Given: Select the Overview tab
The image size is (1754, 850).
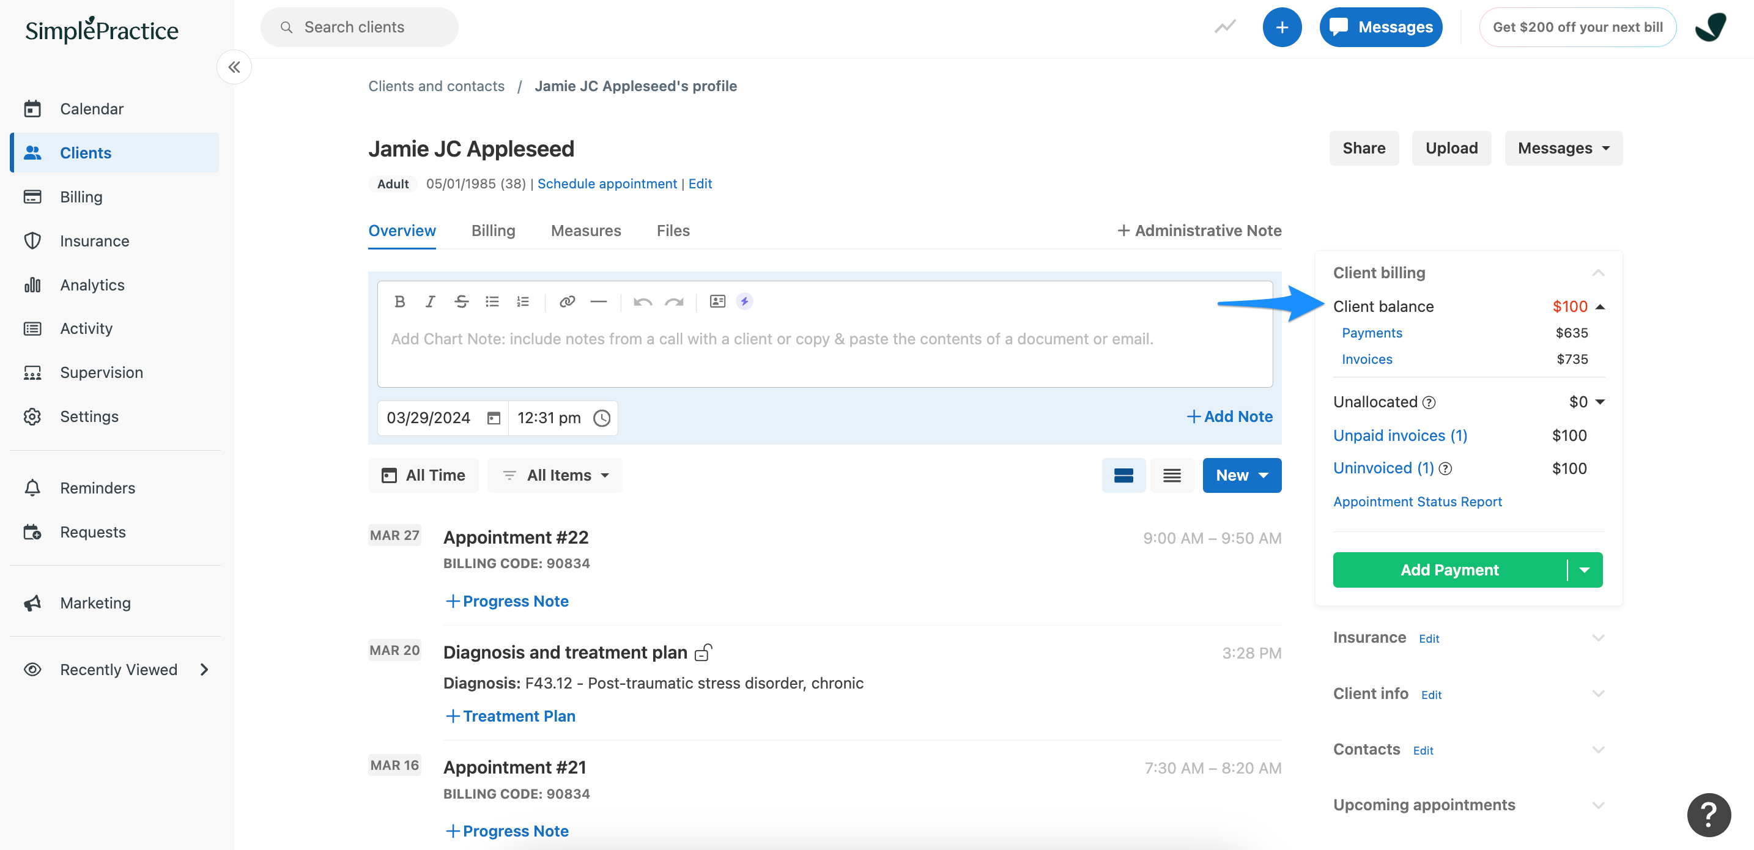Looking at the screenshot, I should [402, 230].
